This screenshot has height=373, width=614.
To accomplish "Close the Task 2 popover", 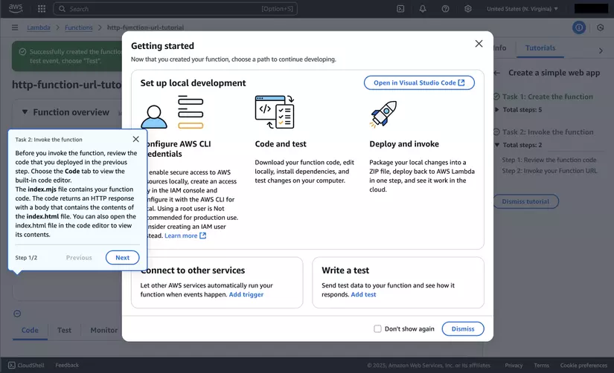I will 136,139.
